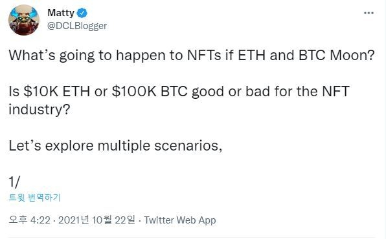Click the word "Moon?" in the first line
Image resolution: width=386 pixels, height=239 pixels.
tap(352, 56)
